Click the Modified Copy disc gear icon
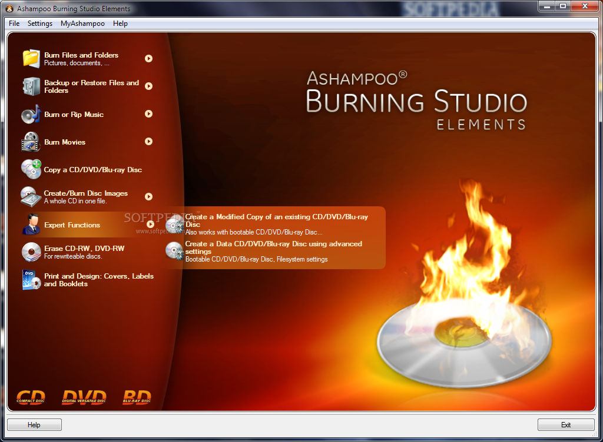This screenshot has height=442, width=603. coord(174,224)
